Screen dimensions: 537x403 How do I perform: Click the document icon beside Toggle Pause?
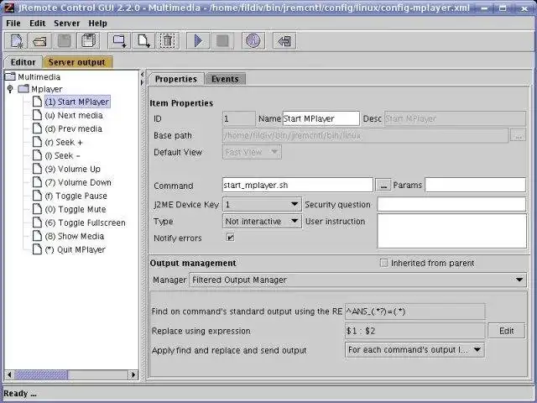(37, 196)
